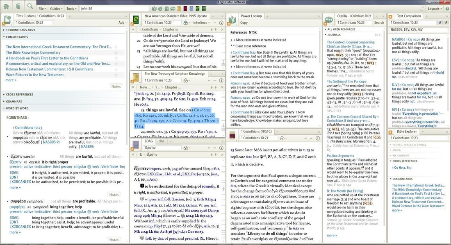Click the green open-Bible shortcut icon in toolbar
The image size is (451, 245).
pos(154,9)
